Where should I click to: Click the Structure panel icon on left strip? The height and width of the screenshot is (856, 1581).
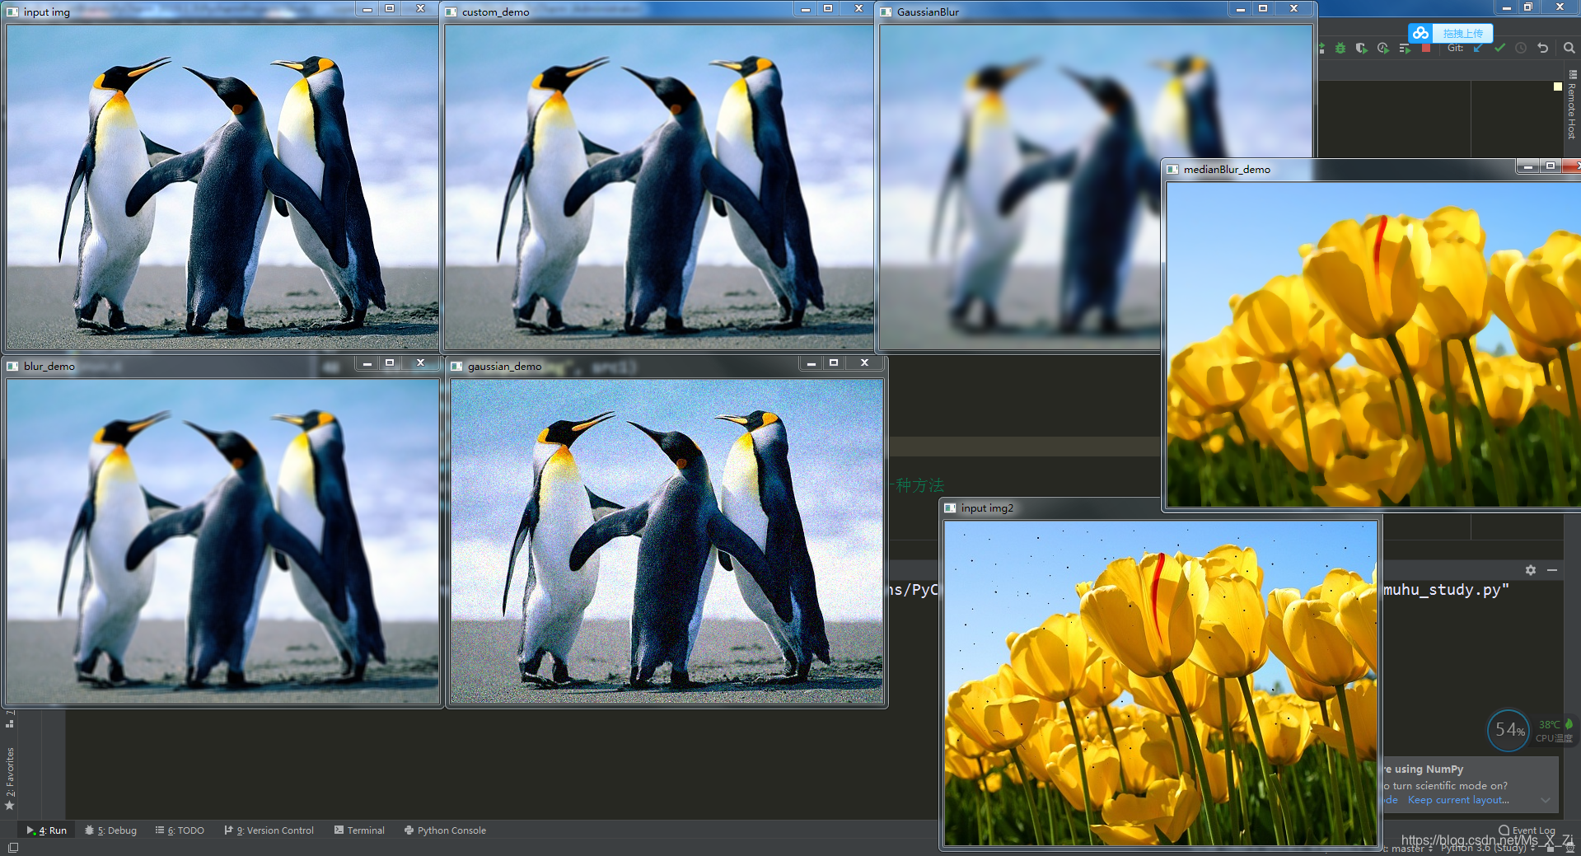point(10,724)
